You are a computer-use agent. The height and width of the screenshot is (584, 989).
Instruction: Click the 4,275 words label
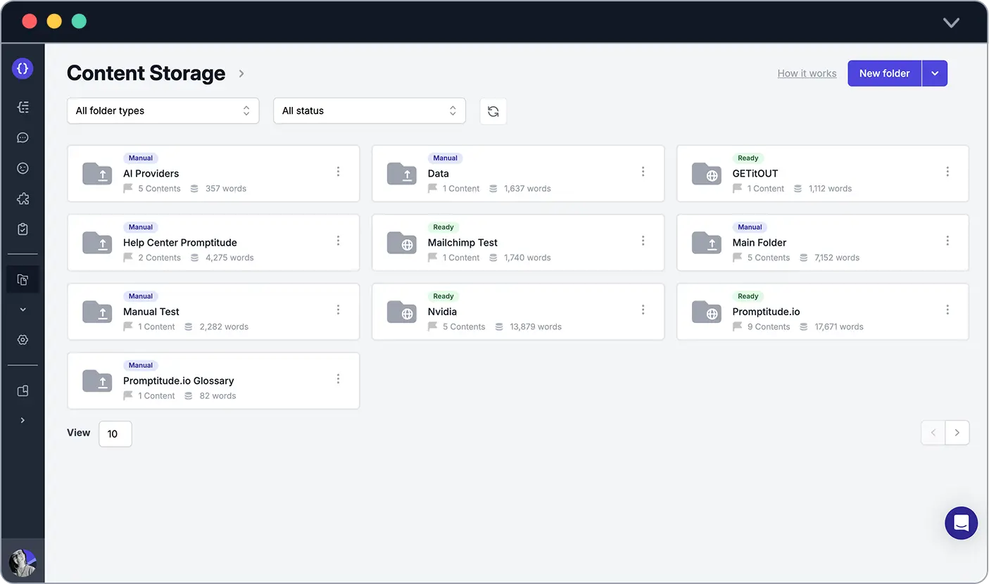(229, 258)
